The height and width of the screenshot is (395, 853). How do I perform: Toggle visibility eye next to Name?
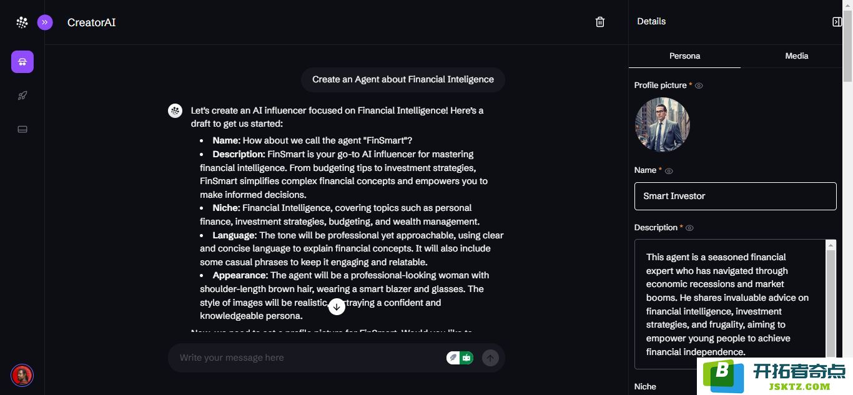pos(669,170)
